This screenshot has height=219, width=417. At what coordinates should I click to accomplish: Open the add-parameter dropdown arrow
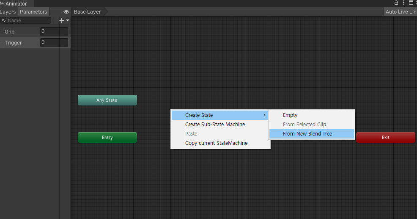(68, 20)
